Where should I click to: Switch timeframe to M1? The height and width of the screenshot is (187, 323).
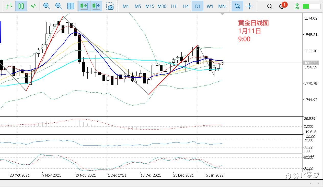(126, 6)
